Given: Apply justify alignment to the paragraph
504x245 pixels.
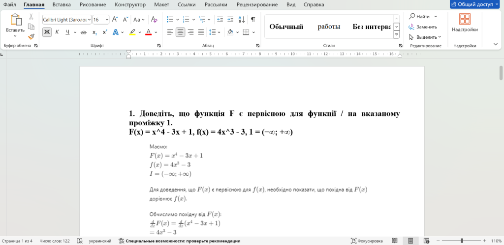Looking at the screenshot, I should [201, 32].
